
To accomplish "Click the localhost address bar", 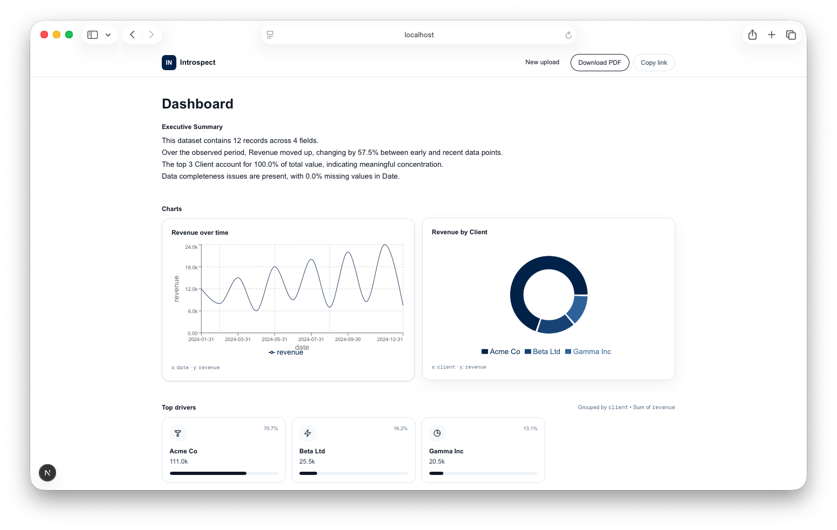I will [419, 35].
